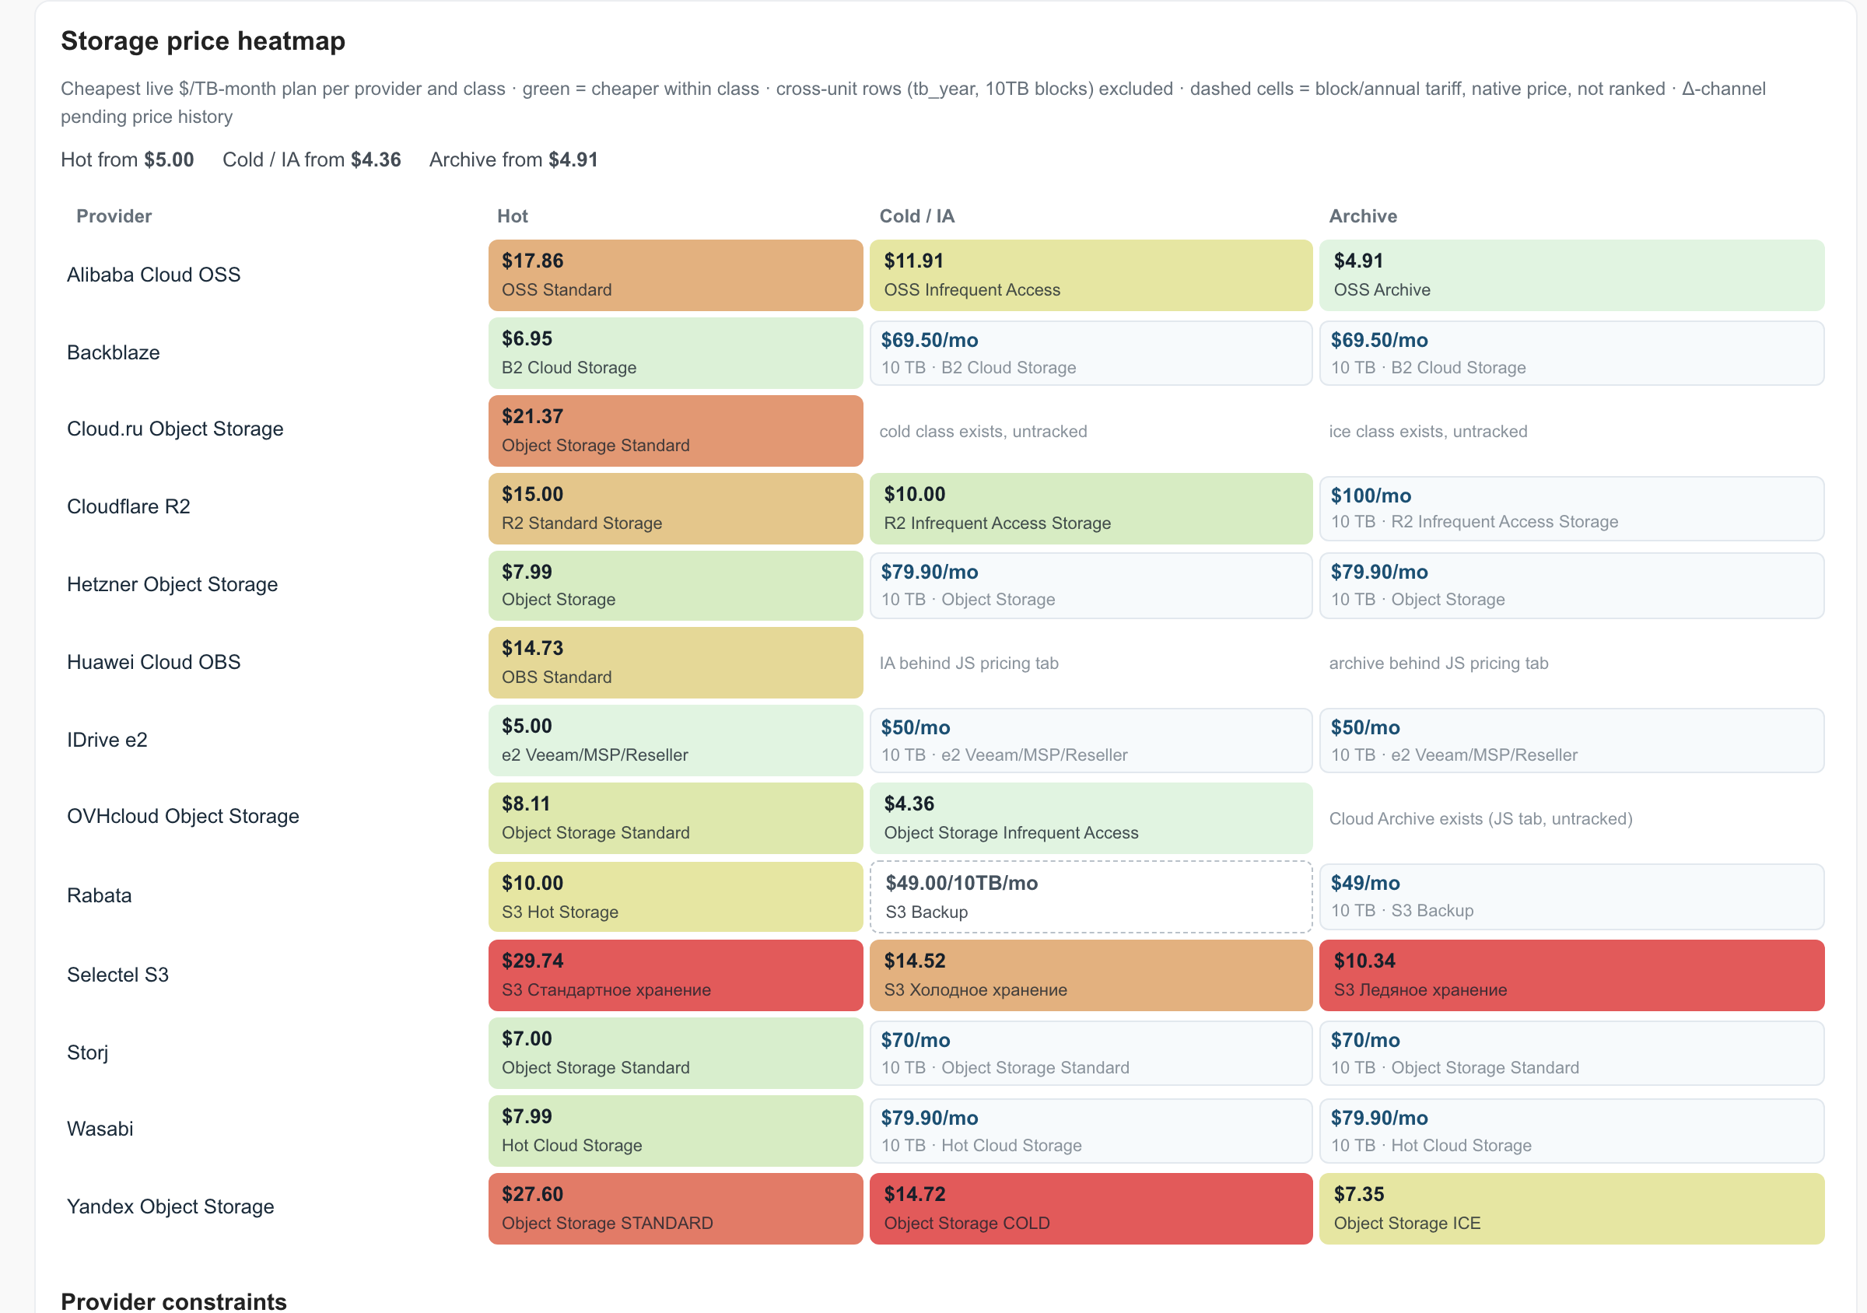Click the Provider column header

(114, 216)
